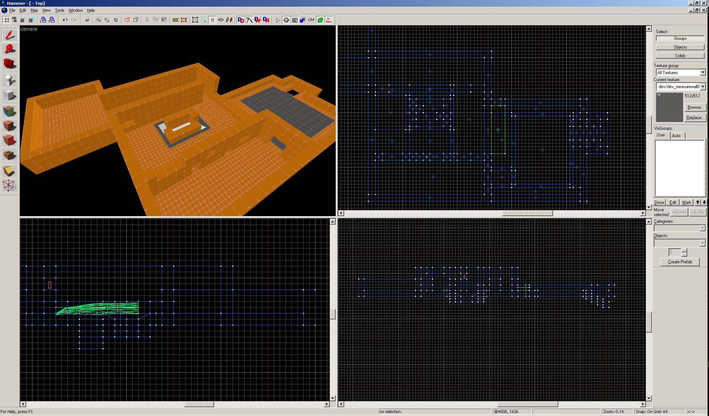
Task: Select the Selection arrow tool
Action: [10, 35]
